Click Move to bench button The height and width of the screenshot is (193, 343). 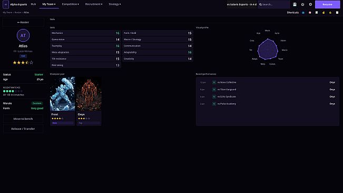[x=23, y=119]
